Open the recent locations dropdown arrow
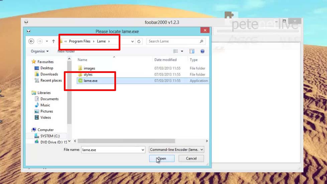 (47, 41)
